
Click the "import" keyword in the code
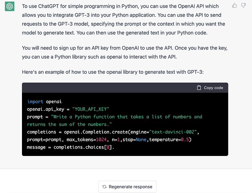tap(35, 102)
